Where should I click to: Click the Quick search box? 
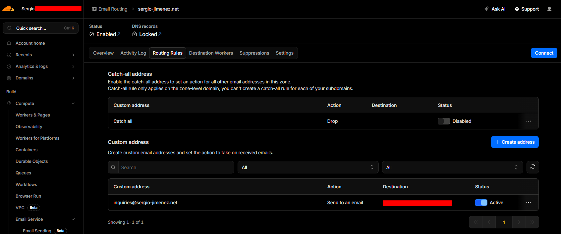(x=40, y=28)
